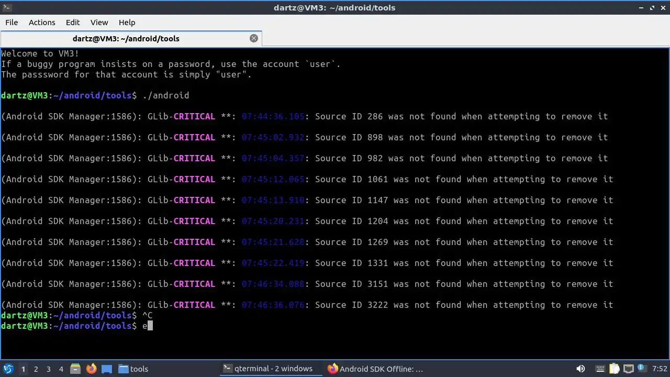Open the tools folder window from taskbar
This screenshot has height=377, width=670.
133,369
